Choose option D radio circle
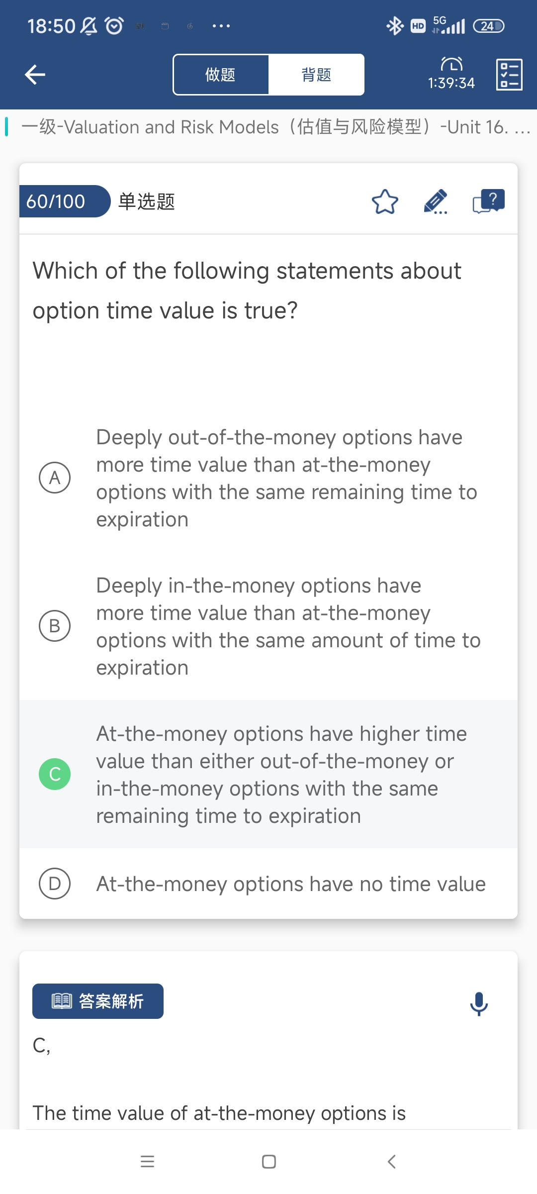 [55, 884]
